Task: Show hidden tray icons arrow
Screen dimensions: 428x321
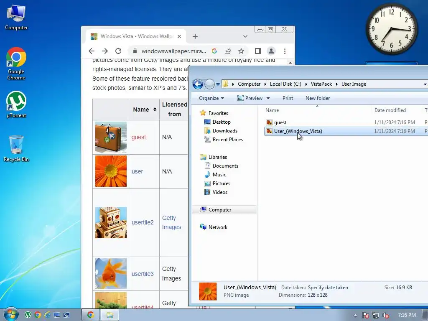Action: click(x=355, y=315)
